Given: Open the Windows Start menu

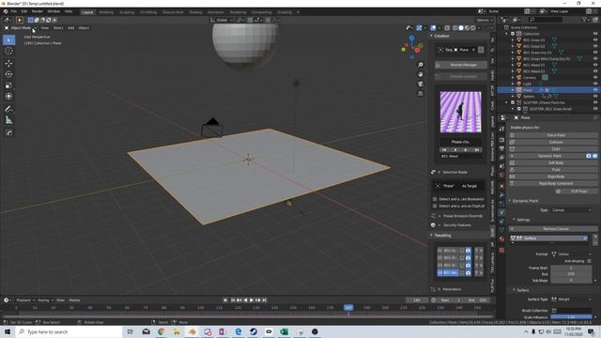Looking at the screenshot, I should (x=8, y=331).
